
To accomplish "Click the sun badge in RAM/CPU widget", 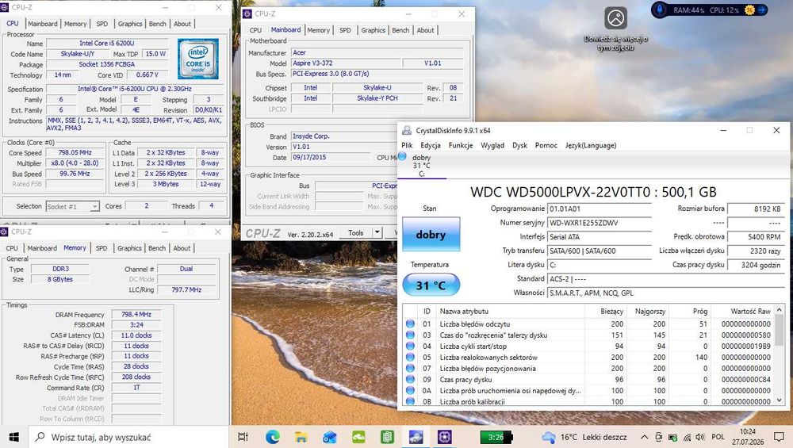I will 749,10.
